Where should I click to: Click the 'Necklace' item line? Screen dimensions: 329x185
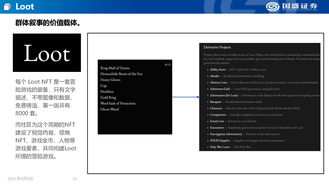point(107,91)
